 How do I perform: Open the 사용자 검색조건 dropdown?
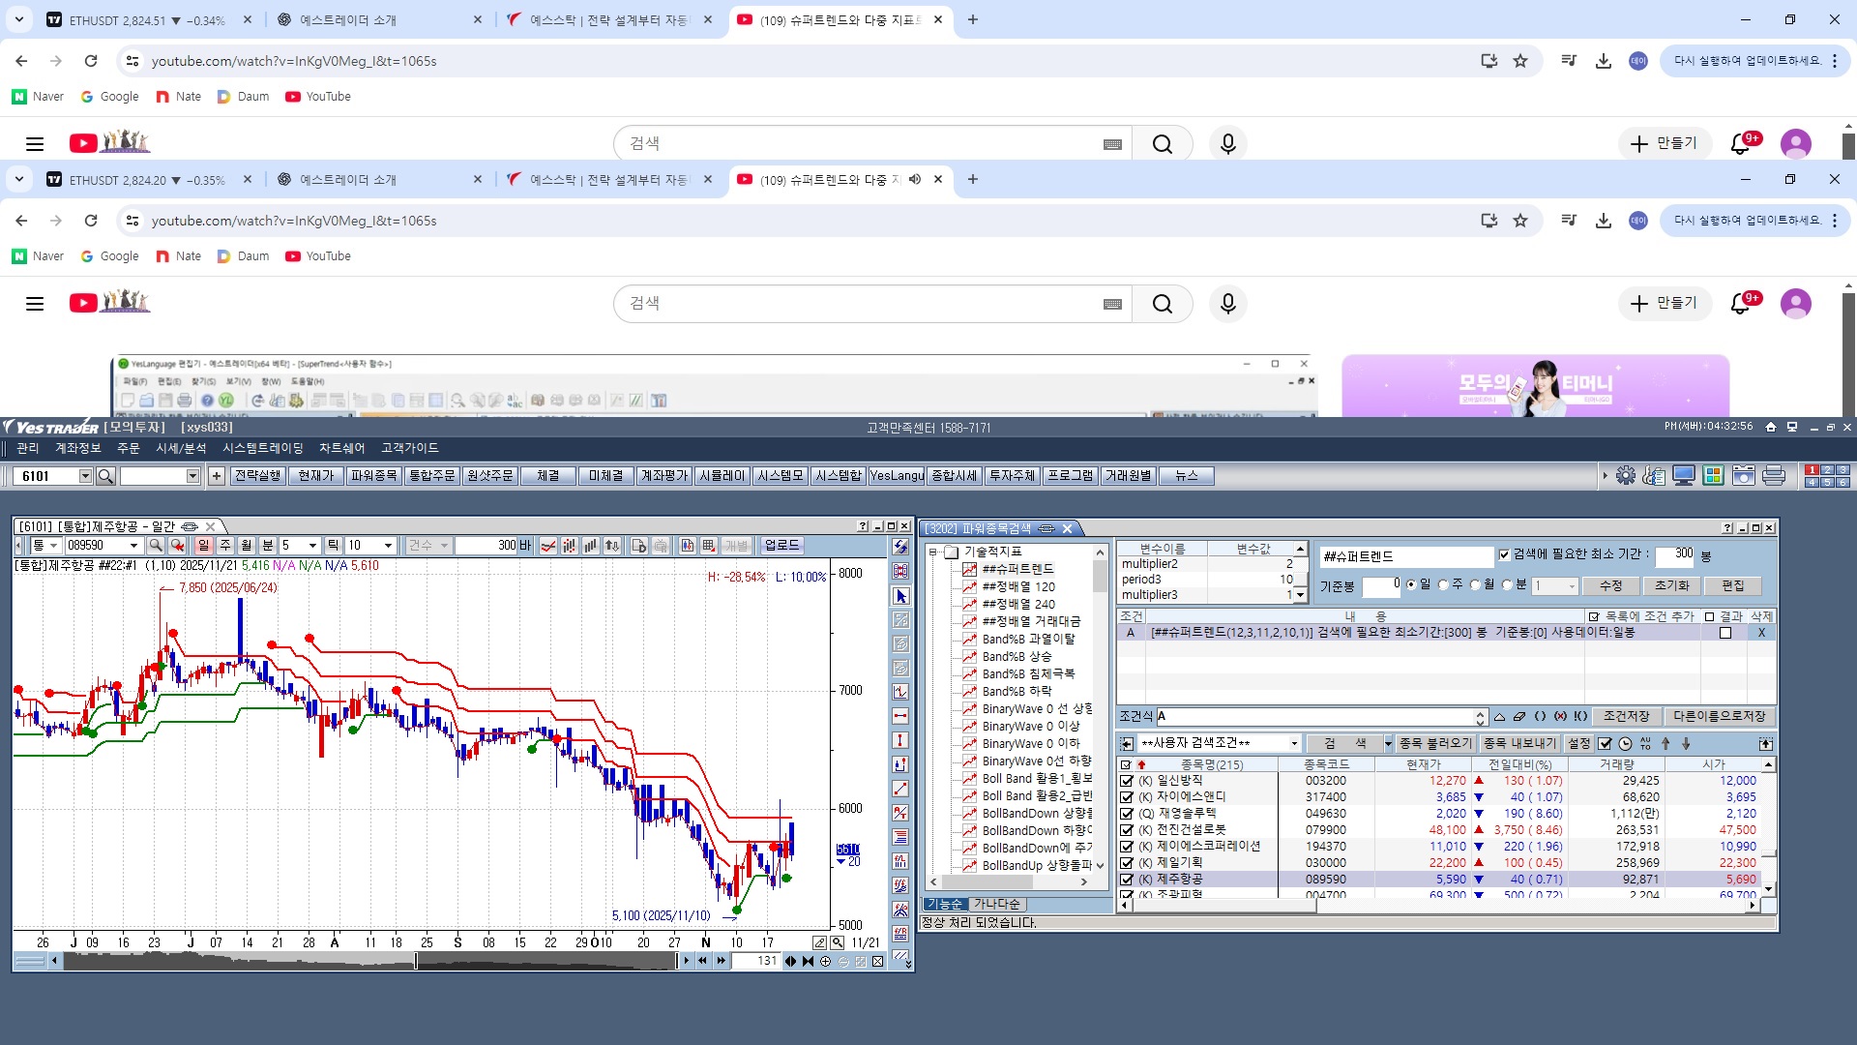(1294, 744)
